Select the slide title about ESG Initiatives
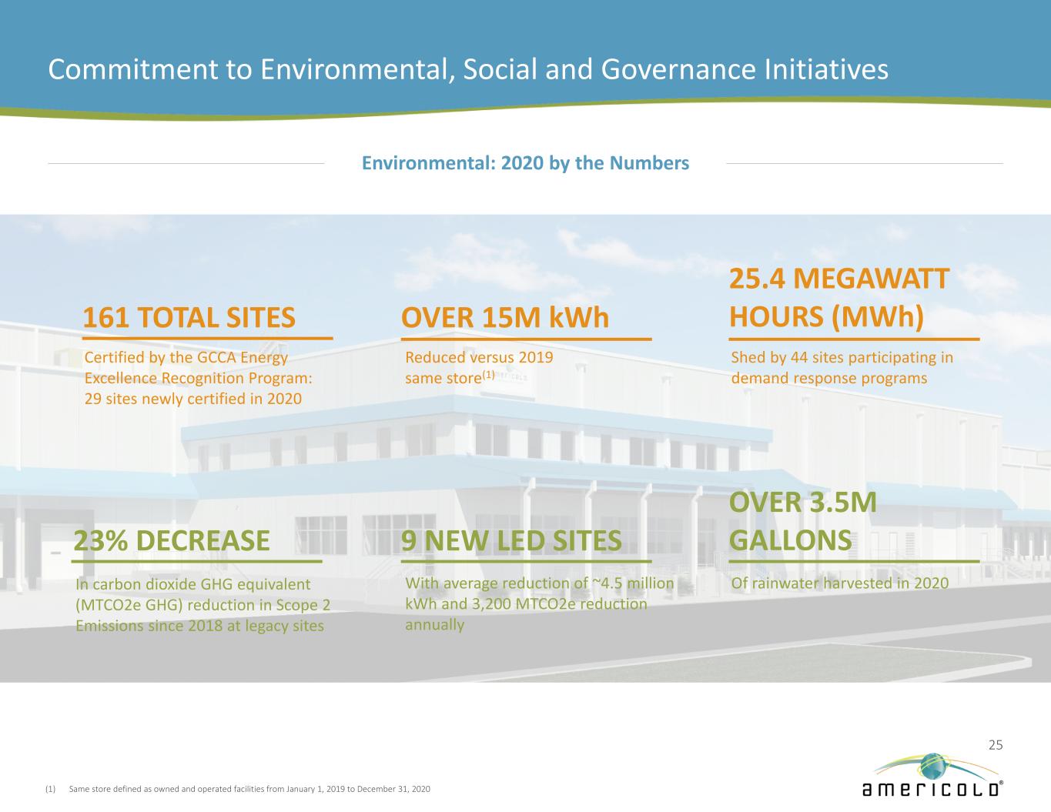1051x812 pixels. (x=467, y=69)
